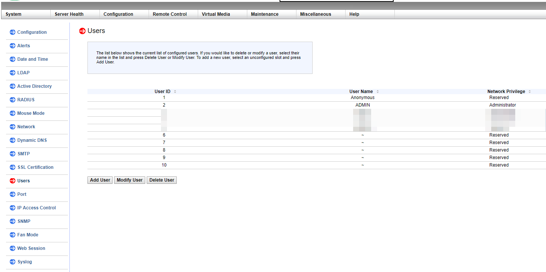This screenshot has width=546, height=272.
Task: Click the arrow icon beside Syslog
Action: point(12,262)
